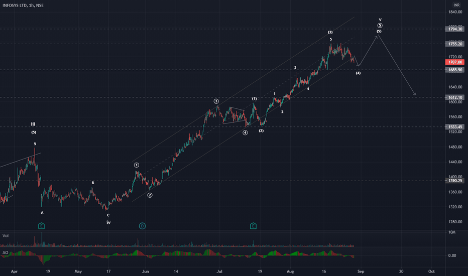Select the 1755.20 horizontal line price label

(455, 44)
